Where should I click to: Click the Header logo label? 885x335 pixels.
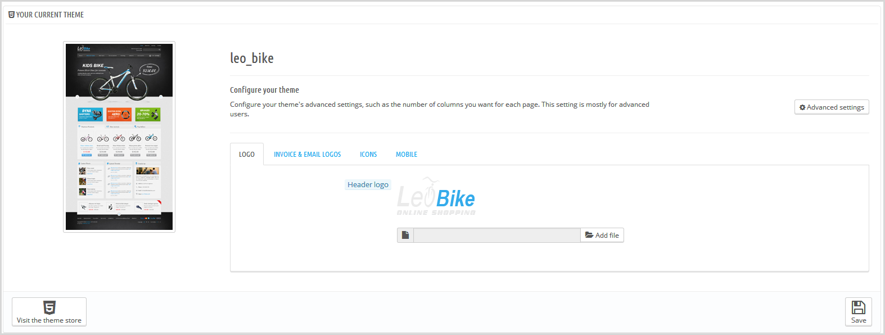click(x=368, y=184)
